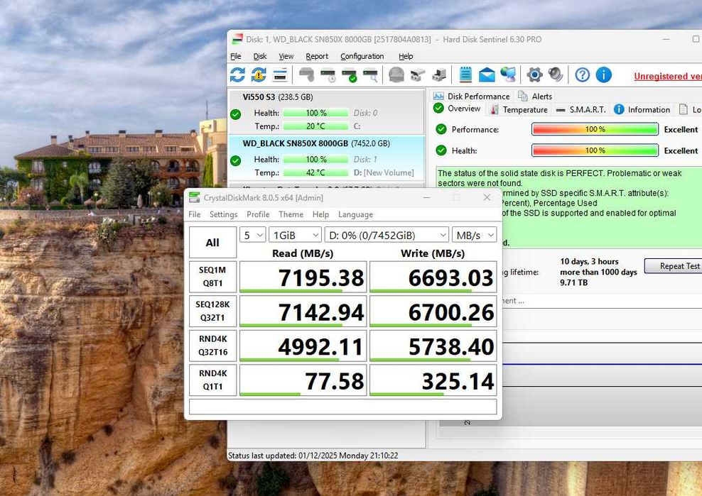Open the configuration gear icon in toolbar
Viewport: 702px width, 496px height.
pyautogui.click(x=534, y=75)
